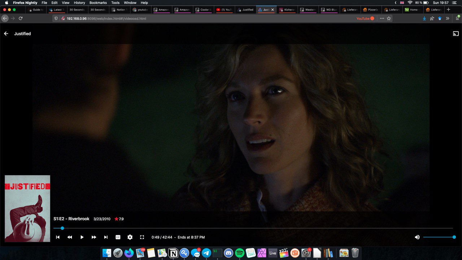462x260 pixels.
Task: Bookmark this page with star icon
Action: pyautogui.click(x=389, y=18)
